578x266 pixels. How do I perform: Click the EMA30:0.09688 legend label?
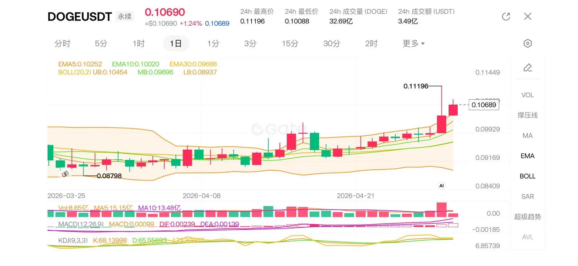(x=193, y=64)
